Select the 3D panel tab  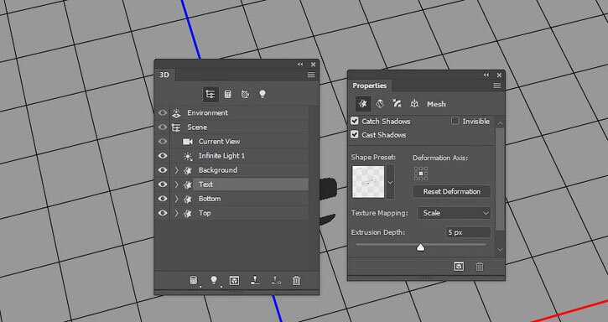[165, 75]
